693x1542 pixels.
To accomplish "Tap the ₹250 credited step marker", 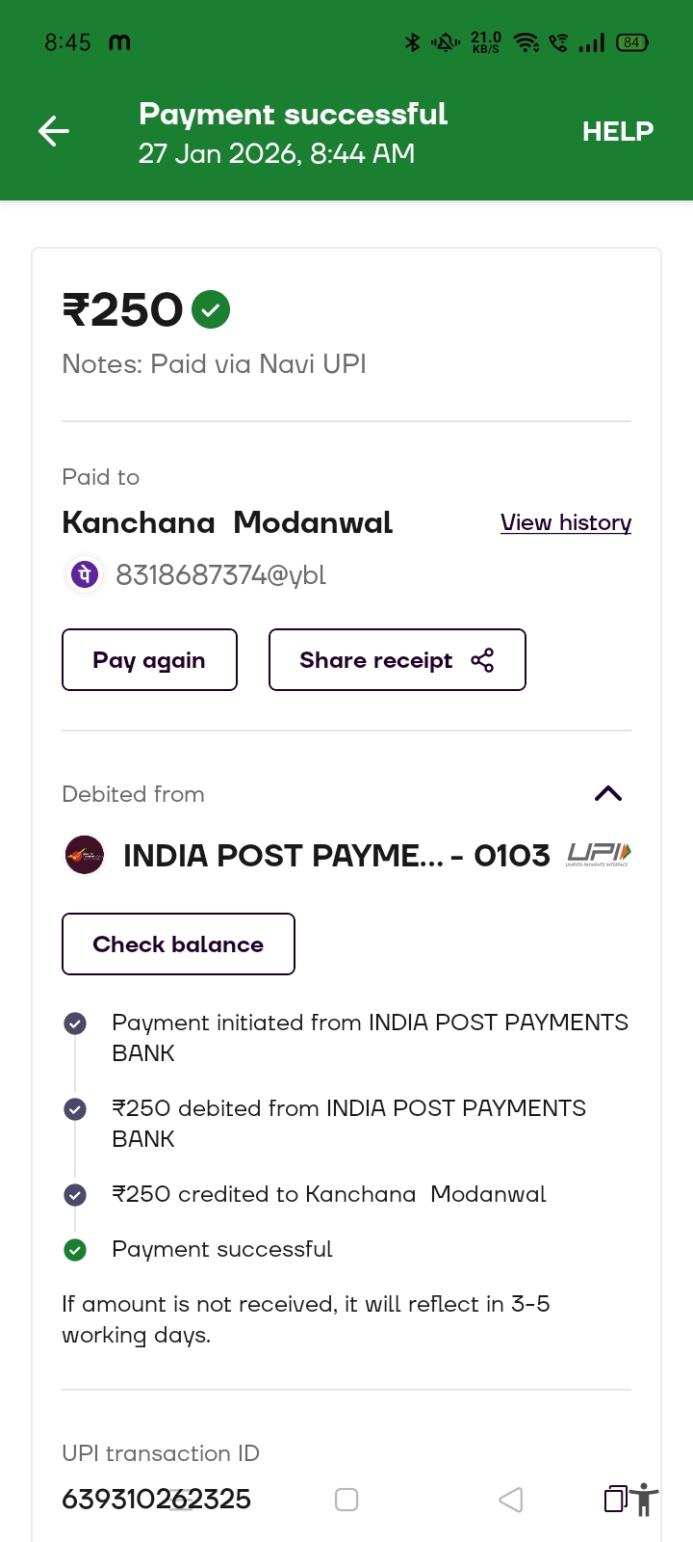I will [x=75, y=1195].
